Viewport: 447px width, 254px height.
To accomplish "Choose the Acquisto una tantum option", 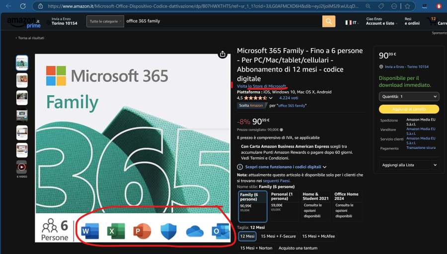I will point(298,248).
